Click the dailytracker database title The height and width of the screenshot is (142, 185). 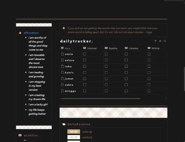point(76,41)
